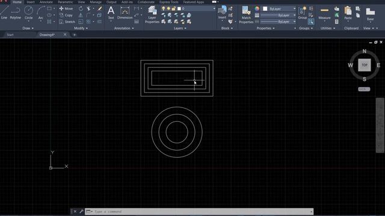385x216 pixels.
Task: Select the Rectangle tool in Draw panel
Action: [x=49, y=8]
